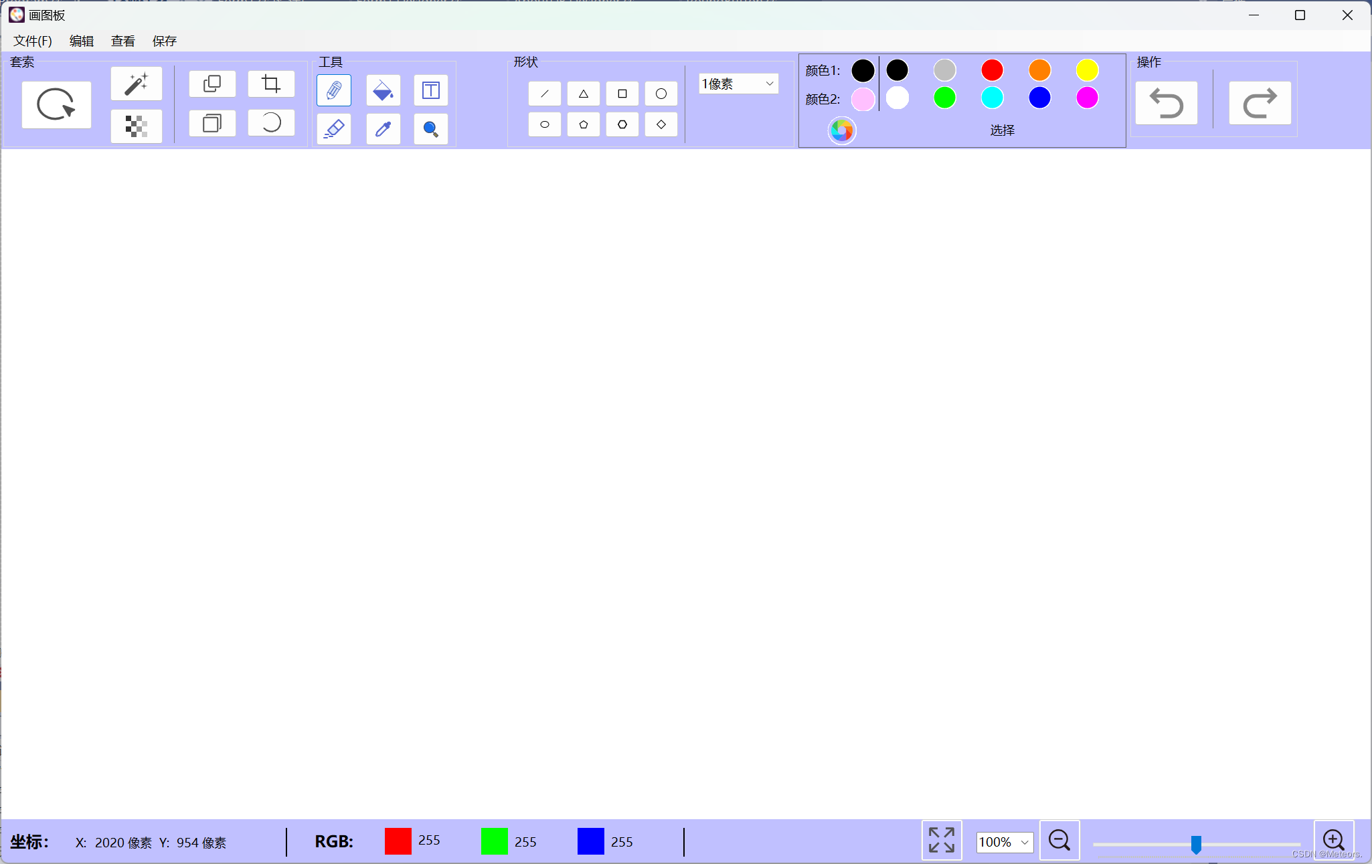Click the white drawing canvas
The height and width of the screenshot is (864, 1372).
686,483
